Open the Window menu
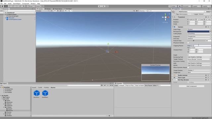 pos(33,4)
